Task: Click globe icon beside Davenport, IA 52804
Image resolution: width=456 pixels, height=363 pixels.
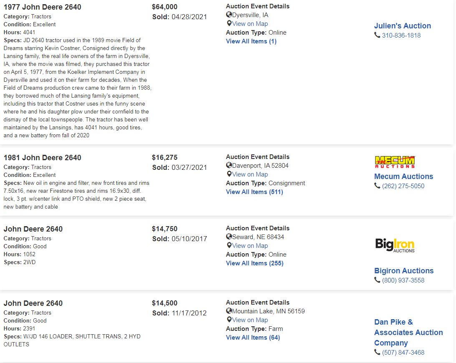Action: point(229,165)
